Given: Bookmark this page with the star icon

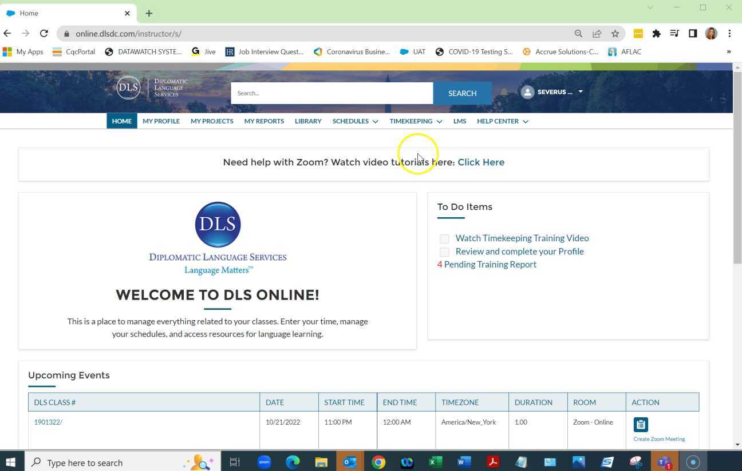Looking at the screenshot, I should 615,33.
